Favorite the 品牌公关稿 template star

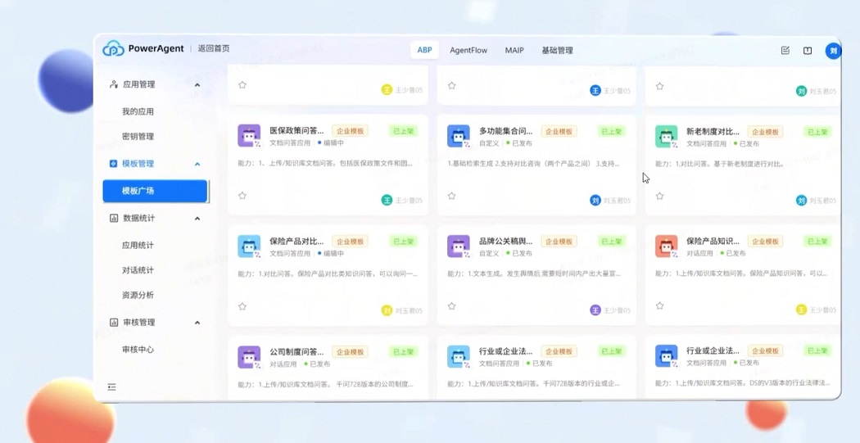[451, 306]
